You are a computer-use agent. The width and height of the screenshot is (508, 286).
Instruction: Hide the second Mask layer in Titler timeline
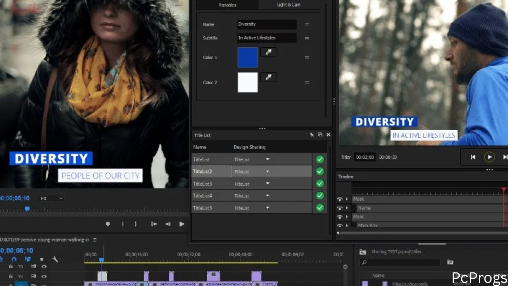(339, 217)
